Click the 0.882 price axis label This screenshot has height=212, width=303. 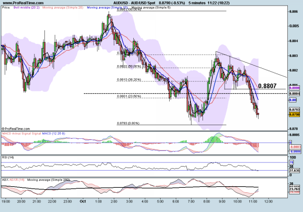click(293, 70)
